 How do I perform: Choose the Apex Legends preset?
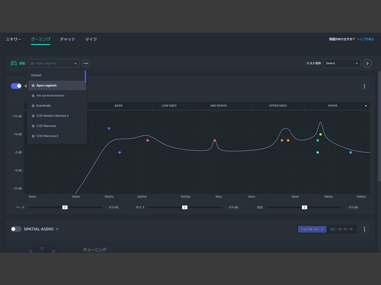[57, 86]
